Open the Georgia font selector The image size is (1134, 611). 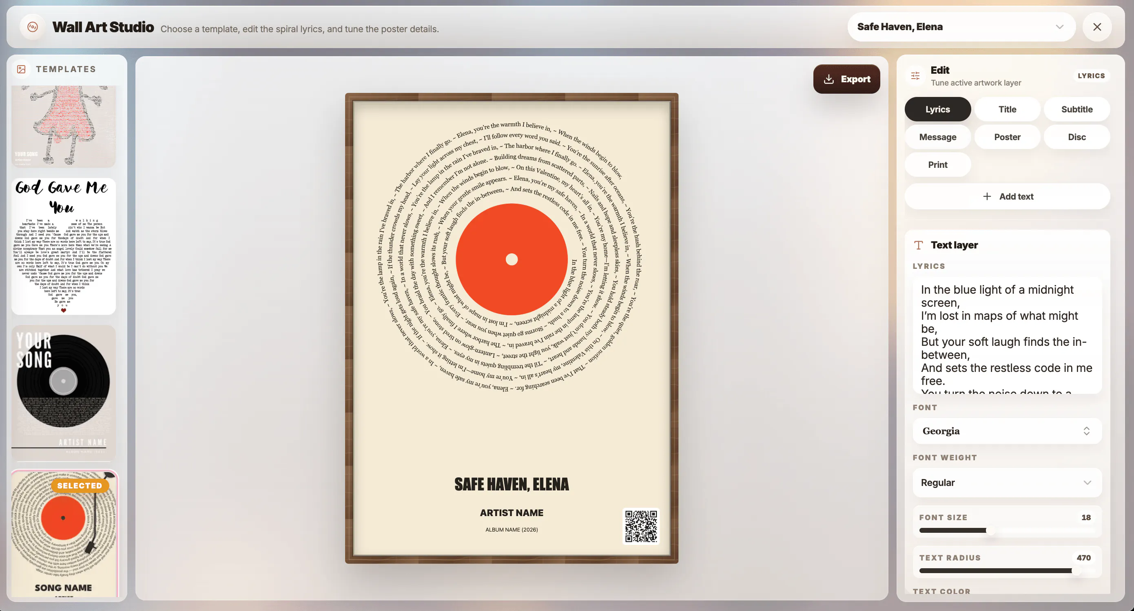coord(1007,431)
